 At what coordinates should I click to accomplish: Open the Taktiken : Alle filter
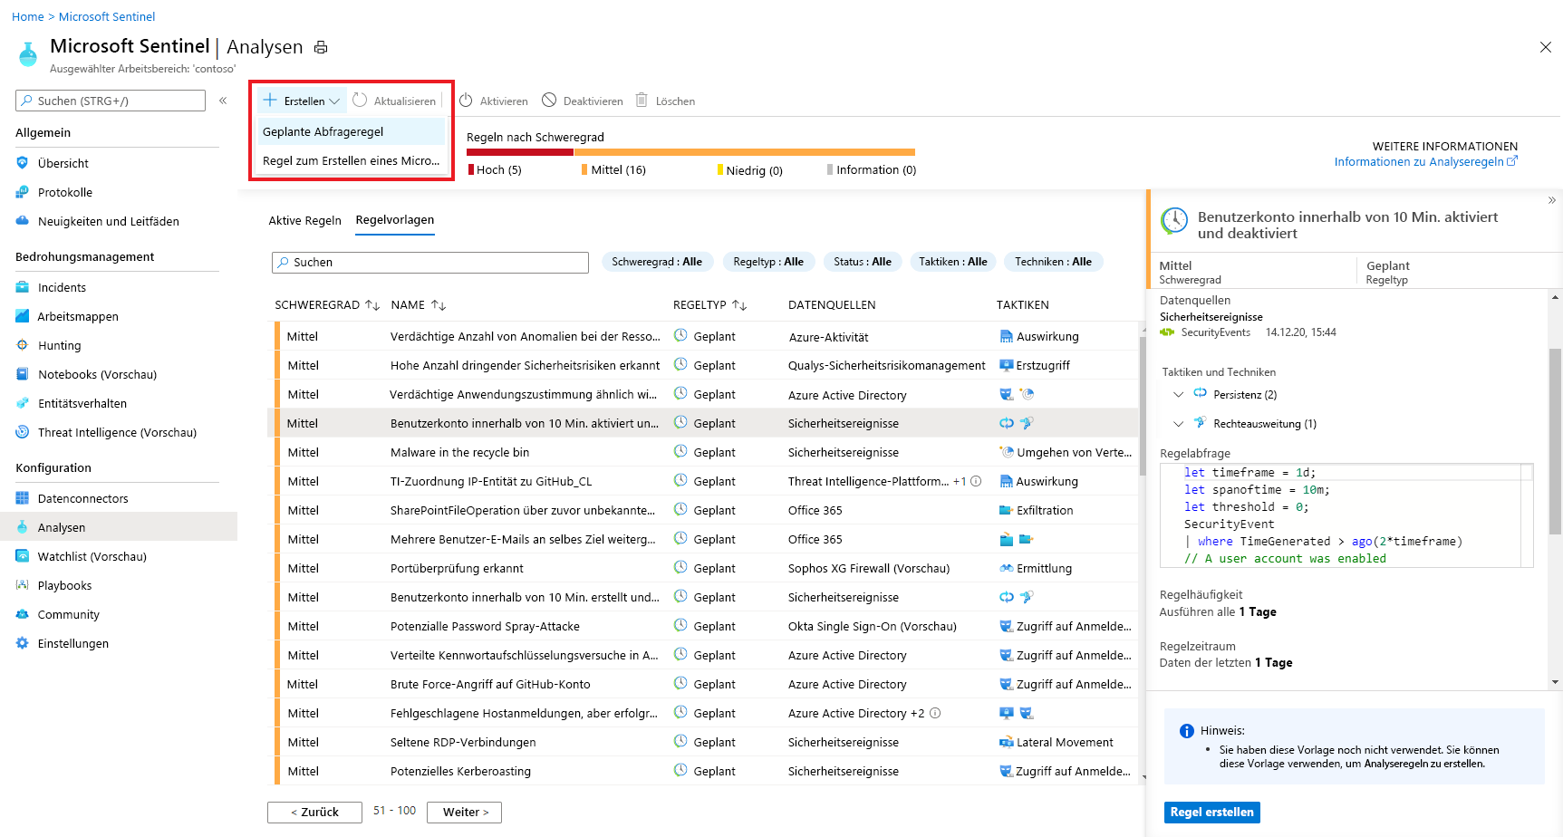[953, 262]
